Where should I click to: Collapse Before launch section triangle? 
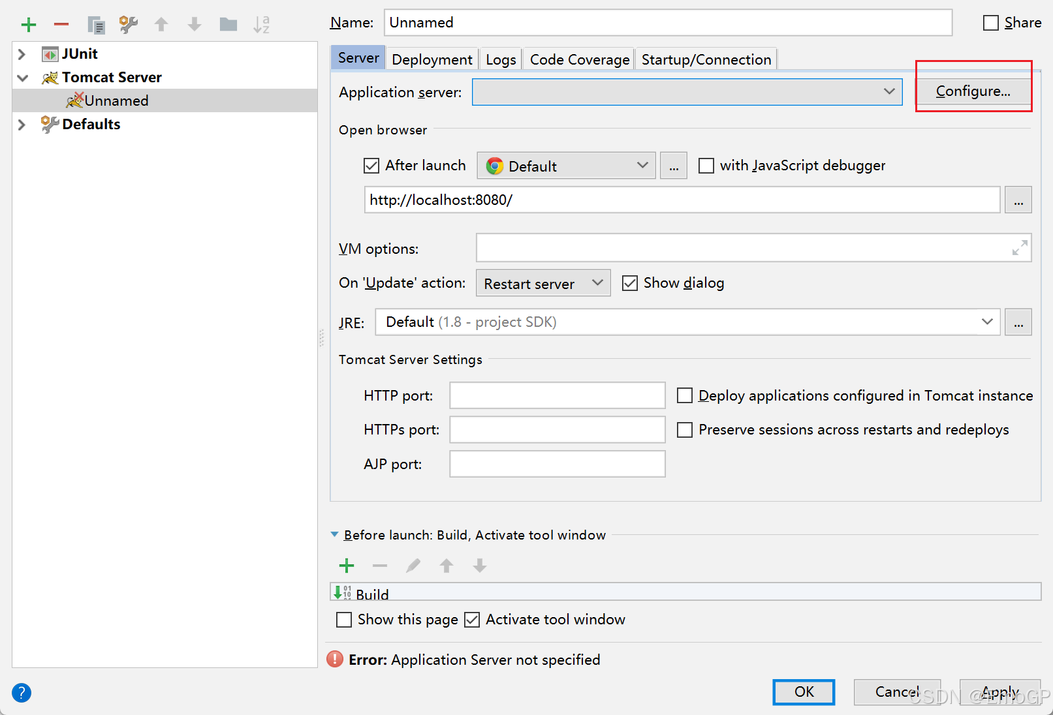pyautogui.click(x=334, y=535)
